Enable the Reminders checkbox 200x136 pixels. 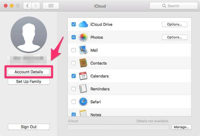74,89
